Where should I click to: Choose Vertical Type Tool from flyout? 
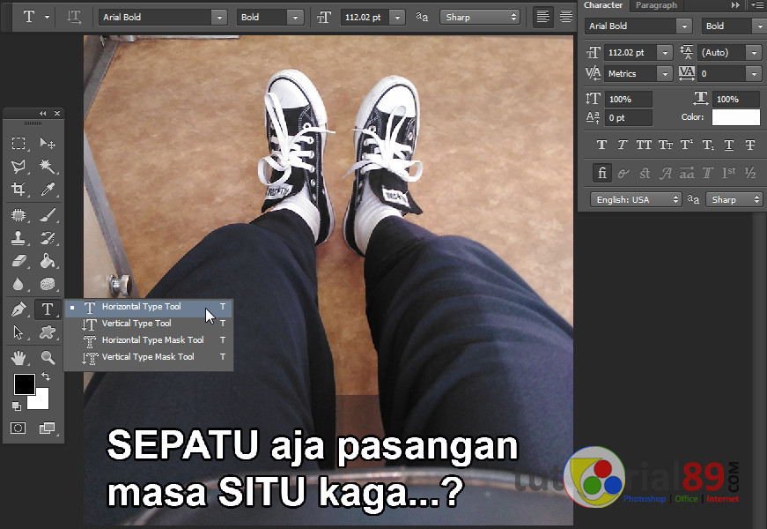click(148, 324)
